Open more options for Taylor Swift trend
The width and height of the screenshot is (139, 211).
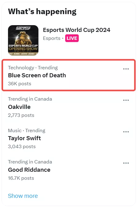pos(126,132)
